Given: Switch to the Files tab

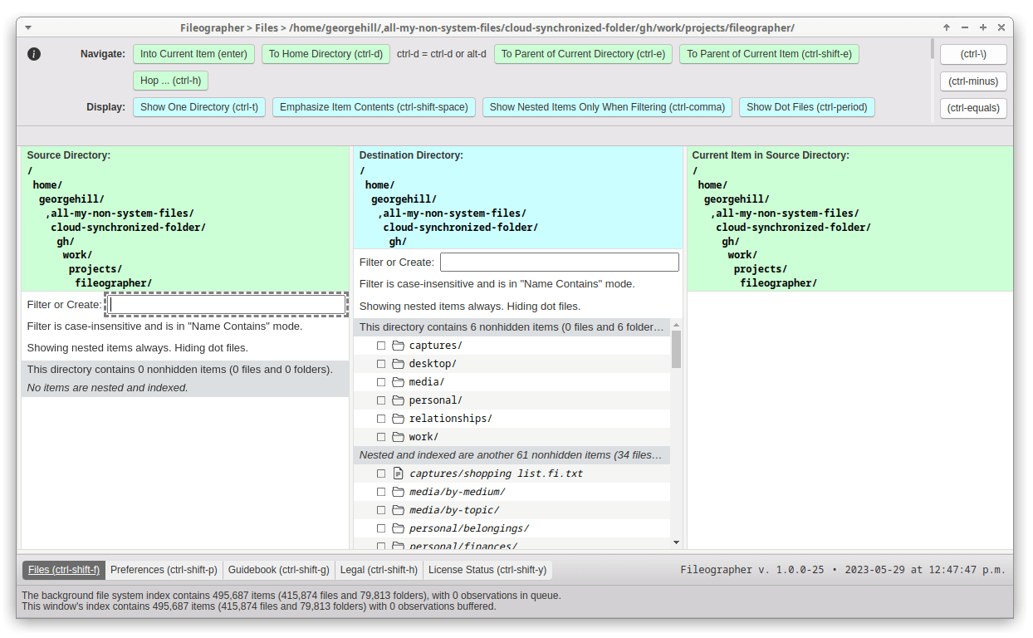Looking at the screenshot, I should pos(64,570).
